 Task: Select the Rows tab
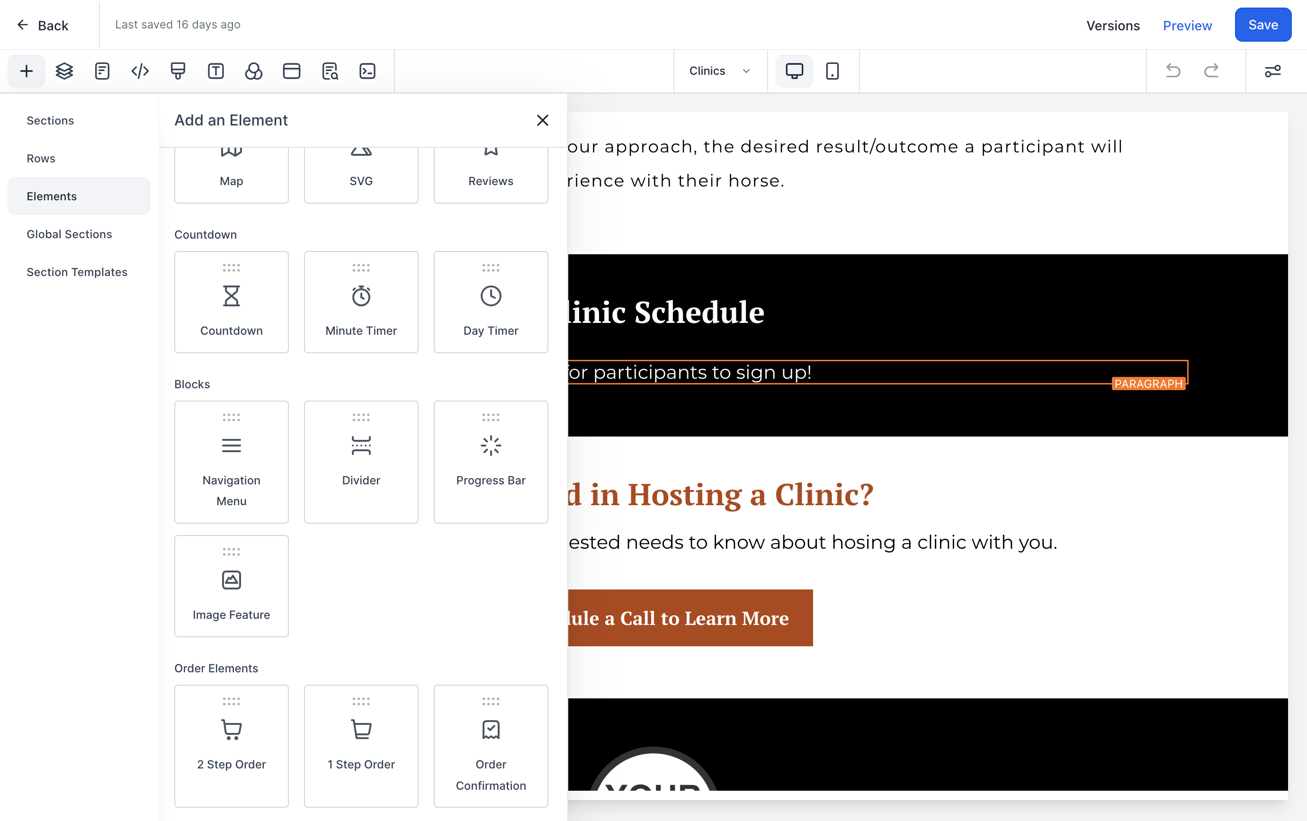point(79,159)
